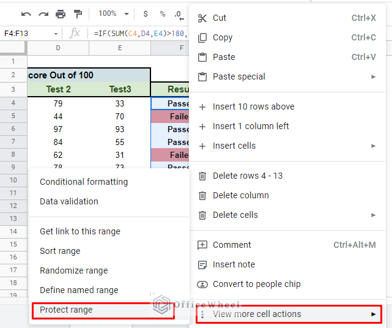This screenshot has width=392, height=328.
Task: Click the fx function icon
Action: [x=75, y=33]
